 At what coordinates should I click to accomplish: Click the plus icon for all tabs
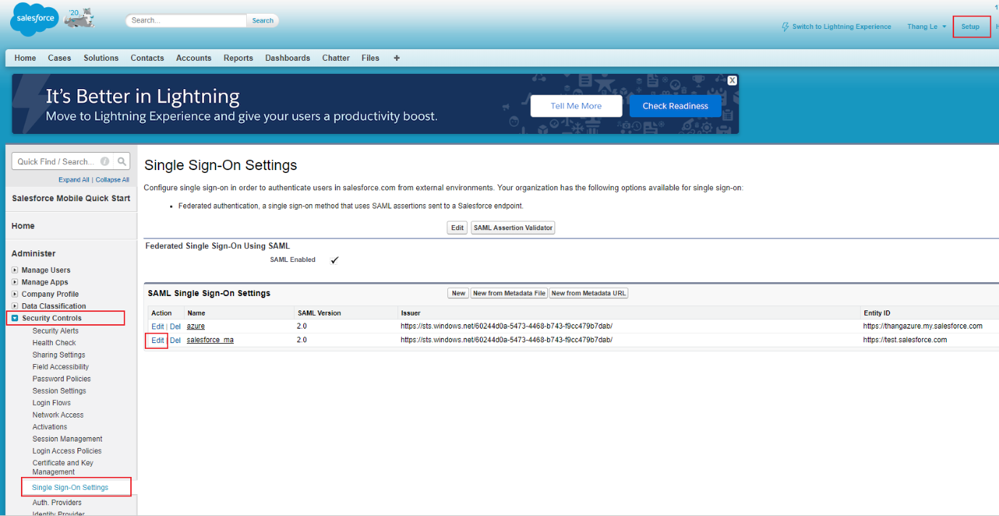[x=397, y=58]
